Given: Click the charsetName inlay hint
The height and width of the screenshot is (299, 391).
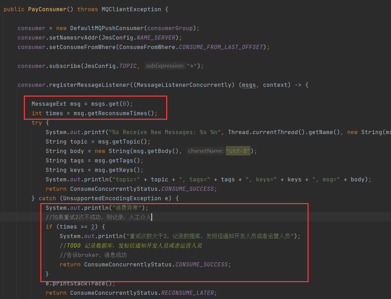Looking at the screenshot, I should 205,151.
